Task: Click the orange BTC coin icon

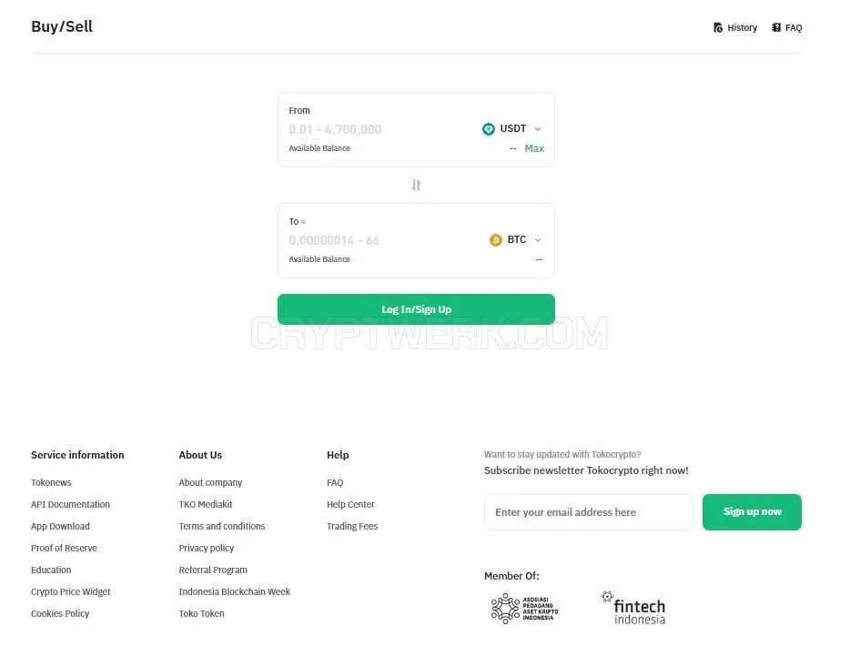Action: pyautogui.click(x=495, y=240)
